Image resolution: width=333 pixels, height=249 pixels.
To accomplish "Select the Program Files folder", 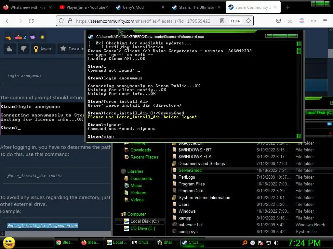I will tap(191, 184).
